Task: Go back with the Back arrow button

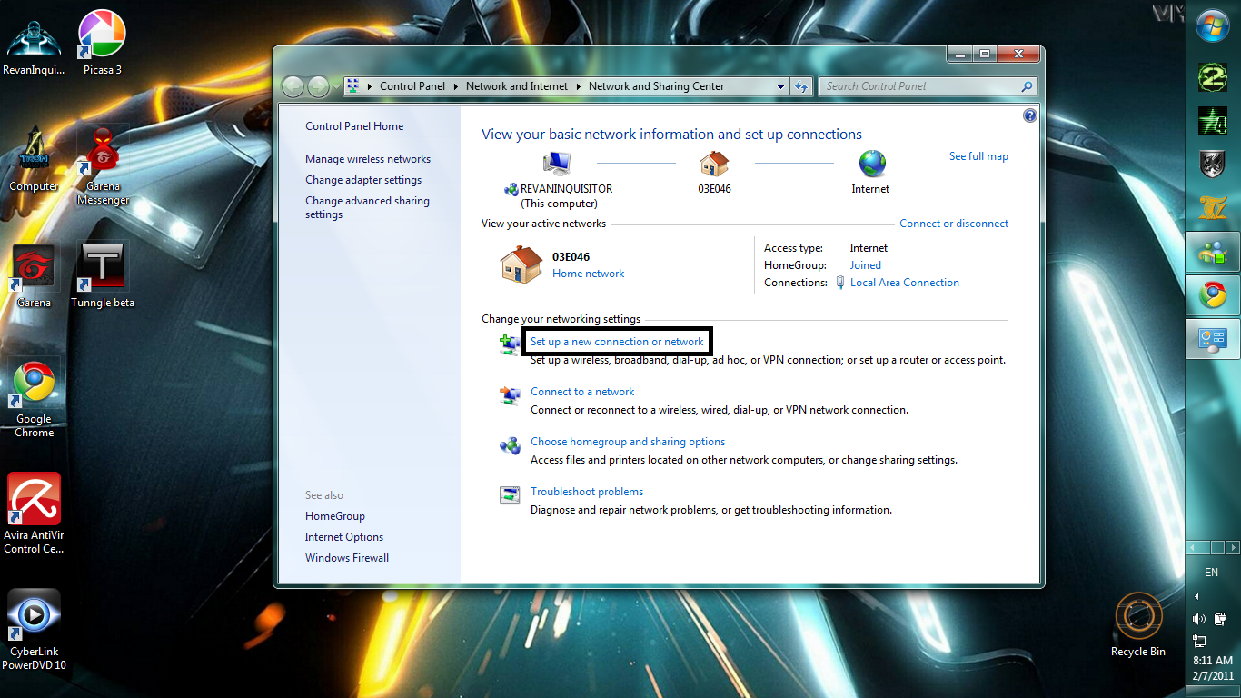Action: (x=293, y=86)
